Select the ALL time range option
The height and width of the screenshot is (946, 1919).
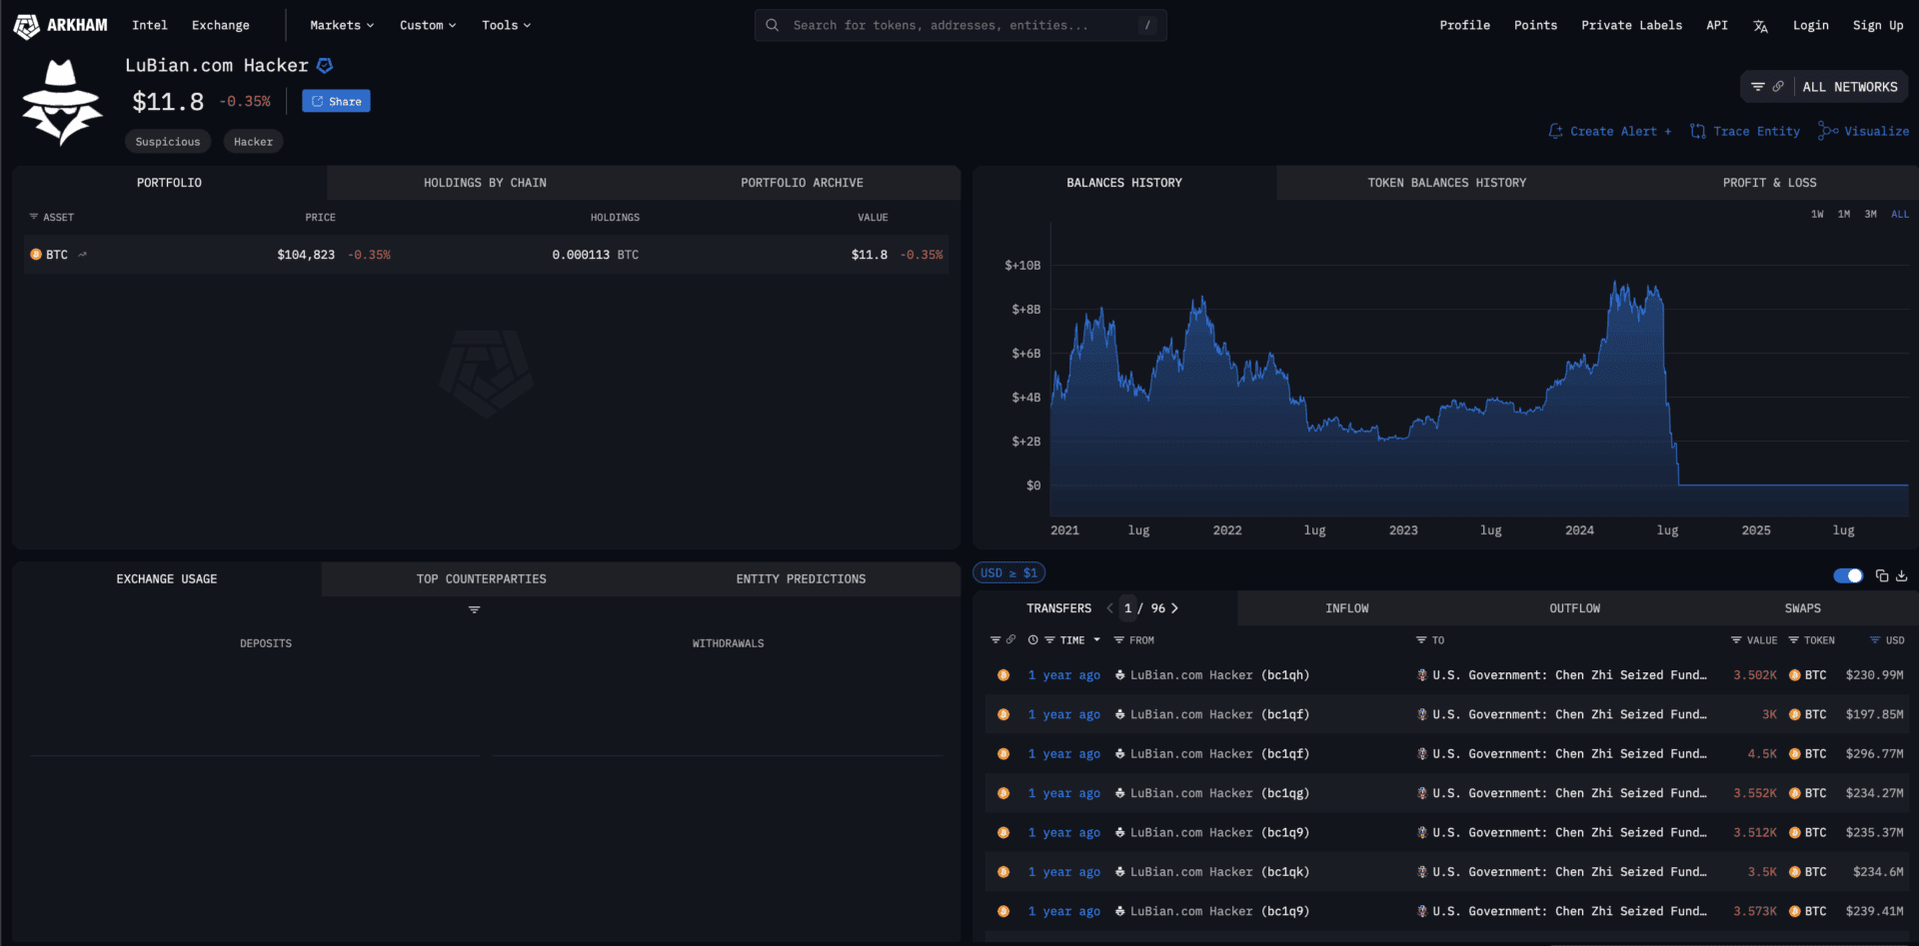[1899, 214]
